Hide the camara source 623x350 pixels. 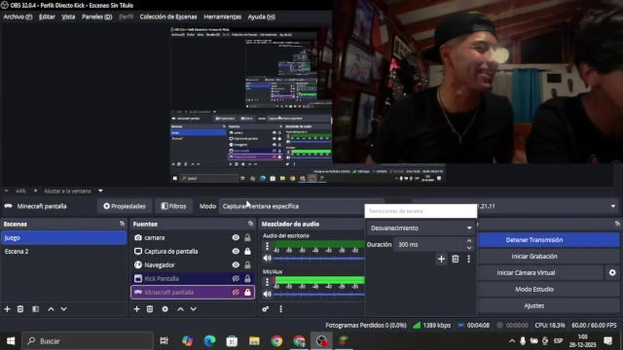coord(236,238)
